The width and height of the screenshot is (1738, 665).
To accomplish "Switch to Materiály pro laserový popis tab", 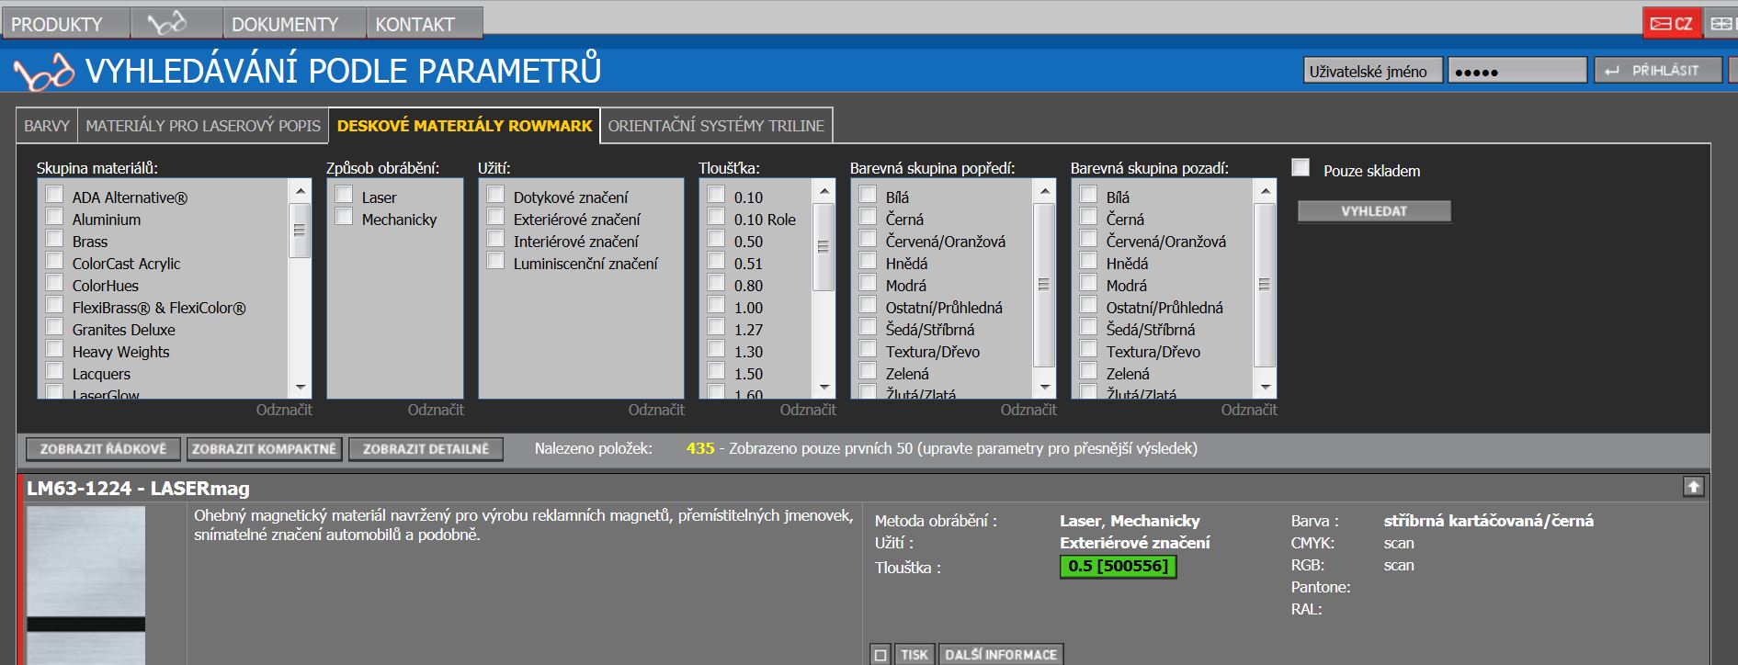I will point(203,126).
